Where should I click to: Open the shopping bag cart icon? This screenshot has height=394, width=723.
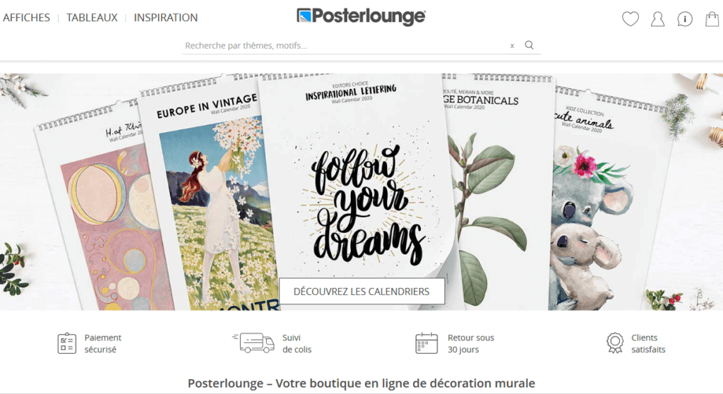712,19
